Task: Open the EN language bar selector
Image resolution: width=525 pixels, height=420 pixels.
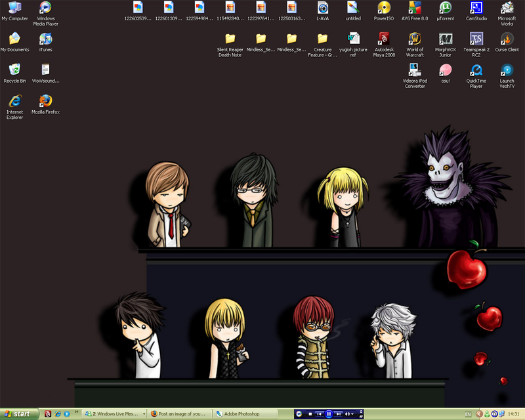Action: [469, 414]
